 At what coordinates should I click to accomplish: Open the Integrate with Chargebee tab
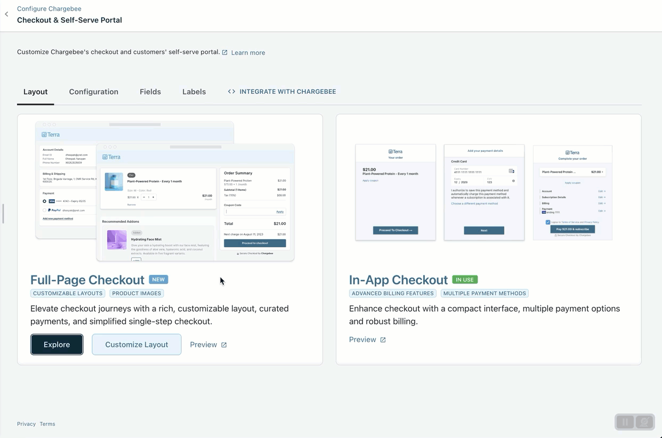pyautogui.click(x=282, y=92)
